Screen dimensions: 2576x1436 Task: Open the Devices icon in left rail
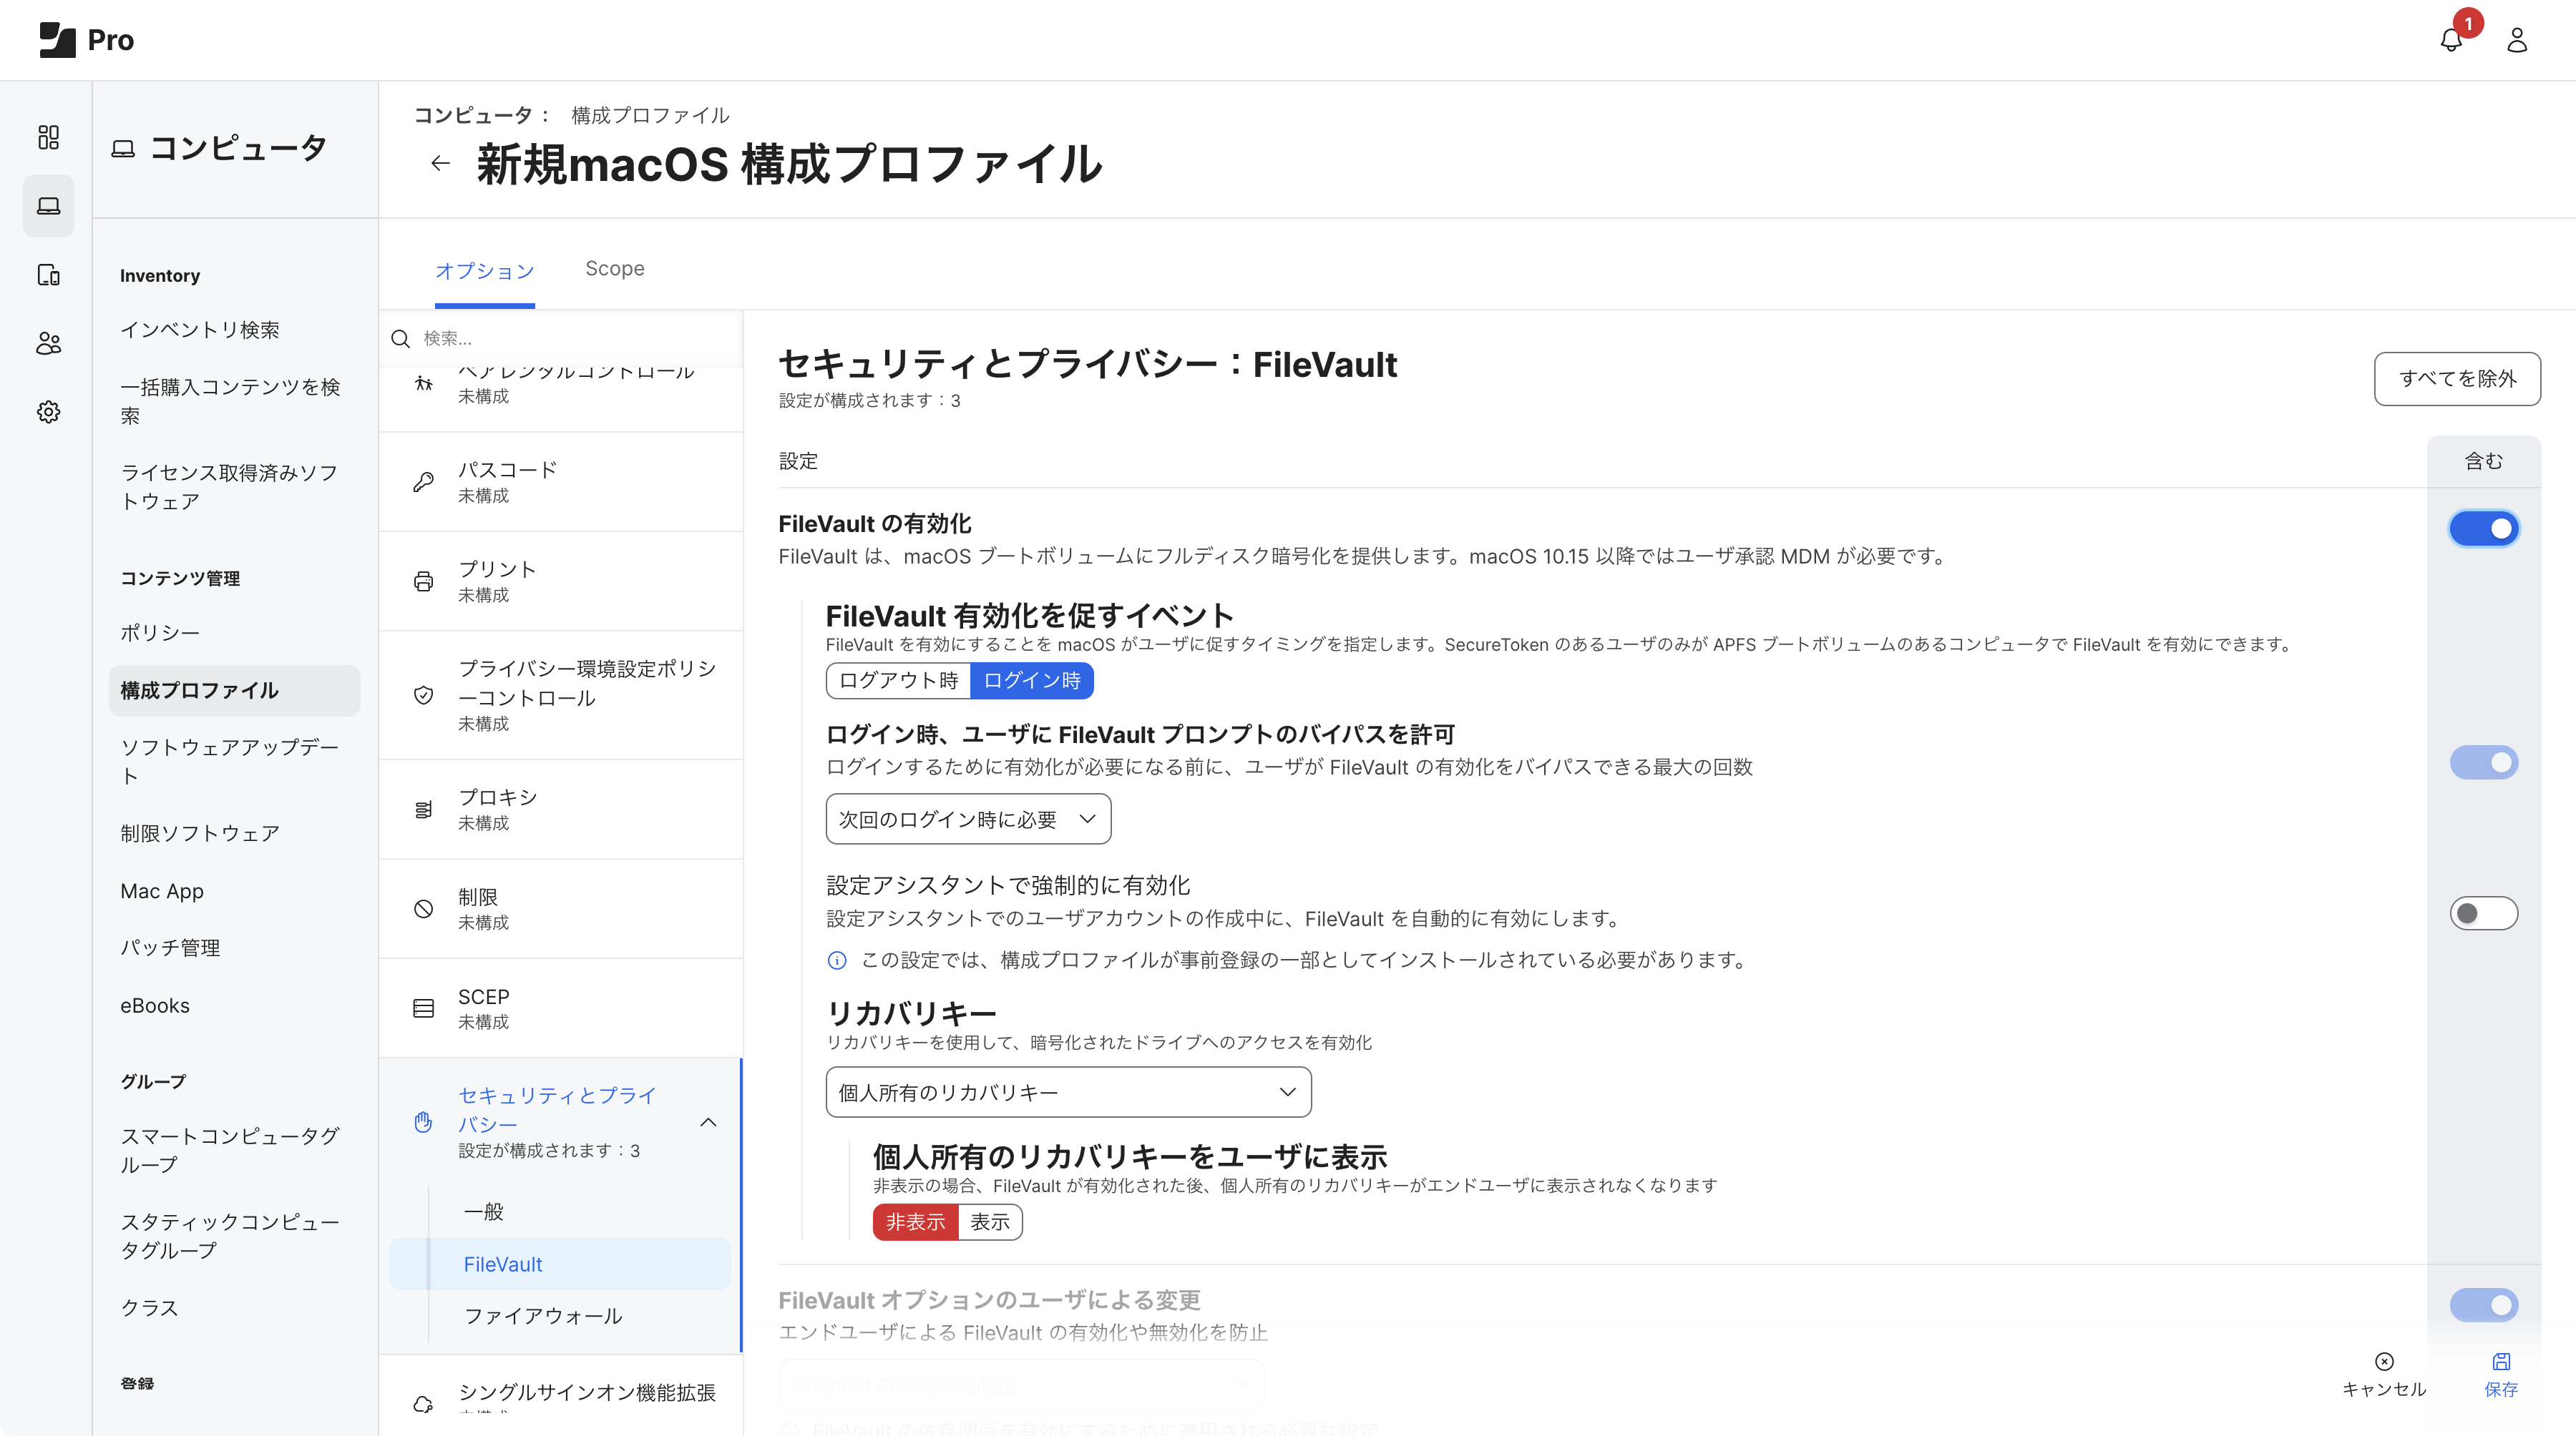tap(48, 275)
